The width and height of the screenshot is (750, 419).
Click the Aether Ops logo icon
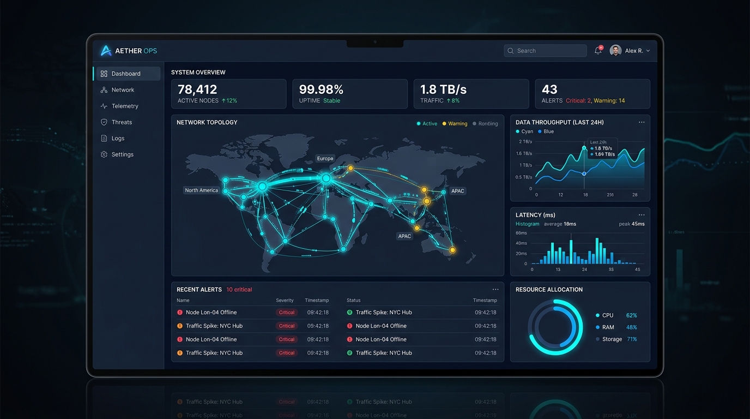tap(106, 51)
